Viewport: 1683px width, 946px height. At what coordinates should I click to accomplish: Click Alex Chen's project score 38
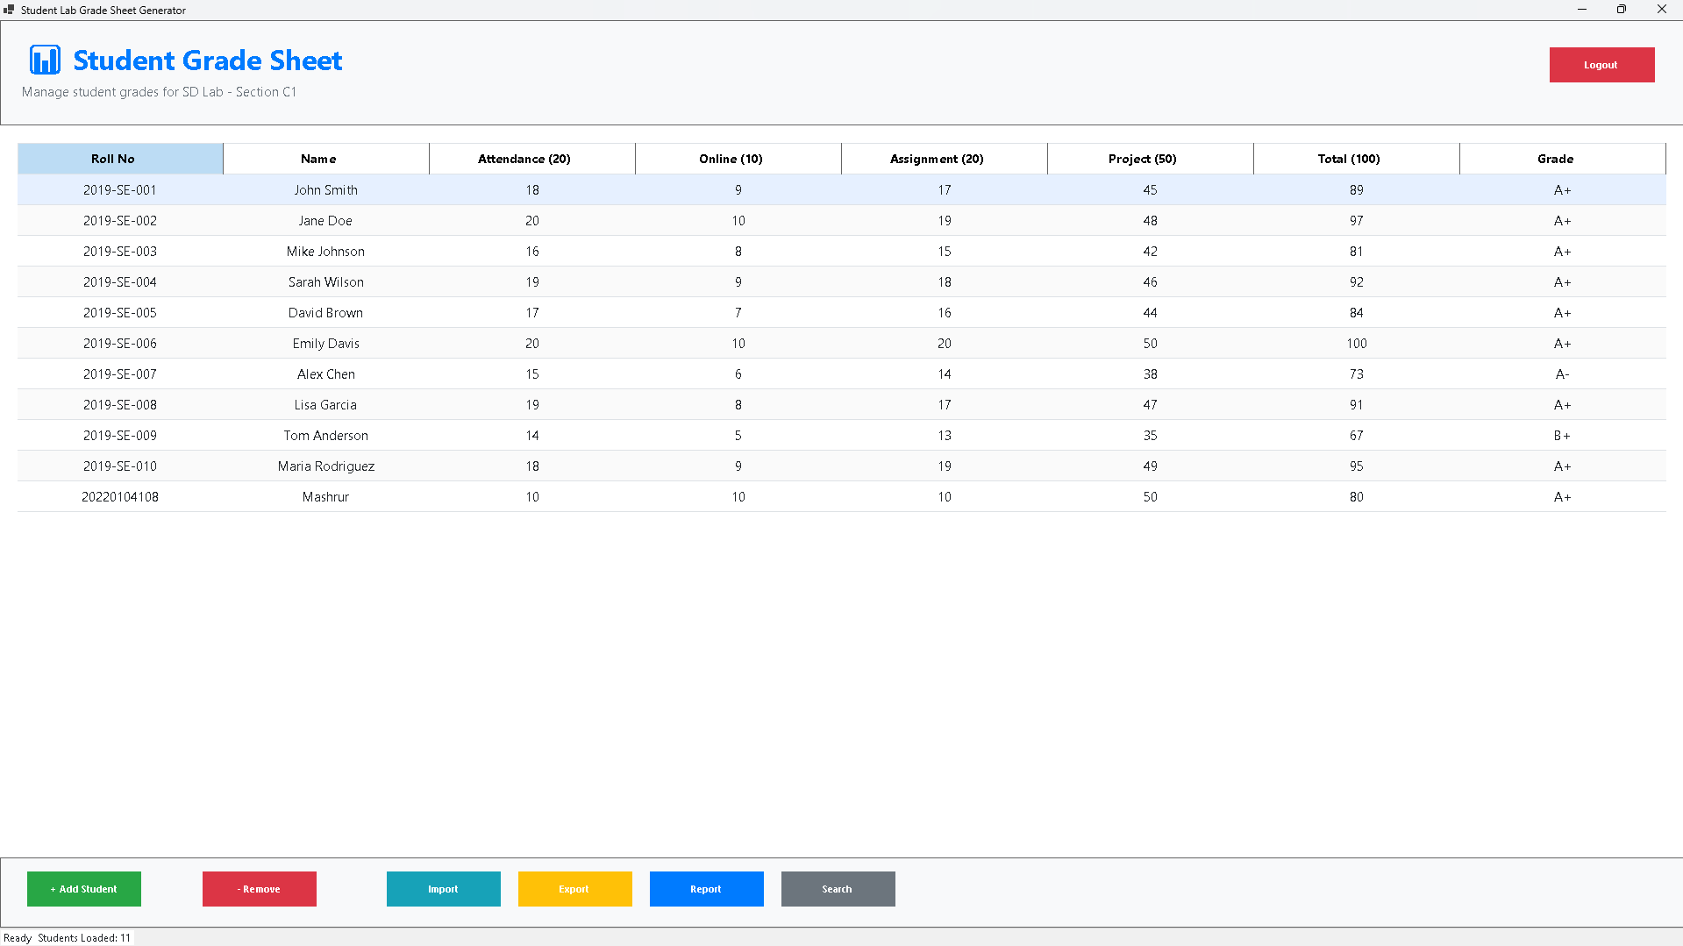pyautogui.click(x=1151, y=374)
